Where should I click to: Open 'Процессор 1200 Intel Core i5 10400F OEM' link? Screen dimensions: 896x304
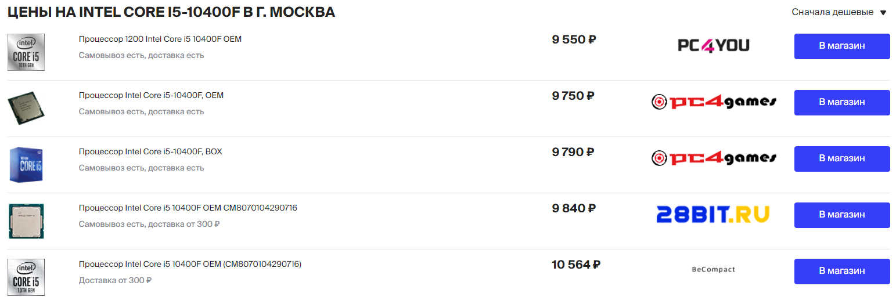coord(160,39)
